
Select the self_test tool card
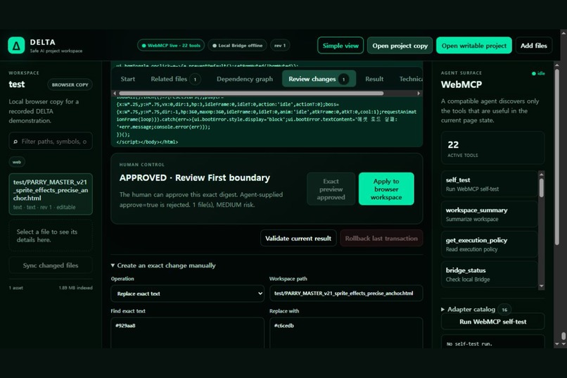point(489,184)
